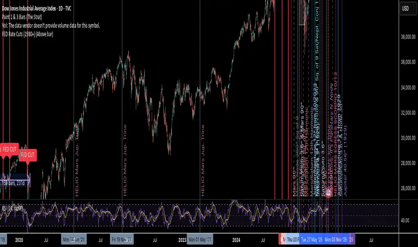Select the 159 bars, 231d measurement label
Screen dimensions: 418x247
pyautogui.click(x=13, y=183)
